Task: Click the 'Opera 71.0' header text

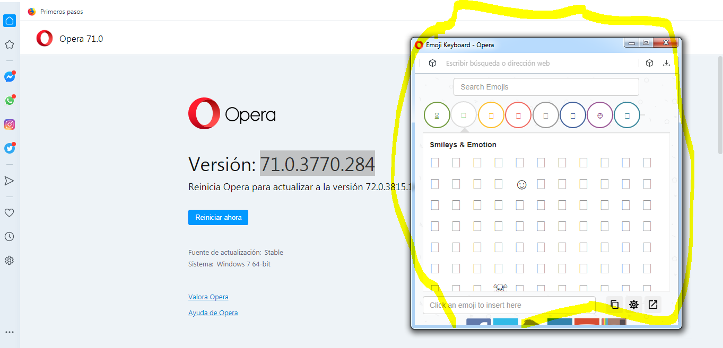Action: [x=81, y=39]
